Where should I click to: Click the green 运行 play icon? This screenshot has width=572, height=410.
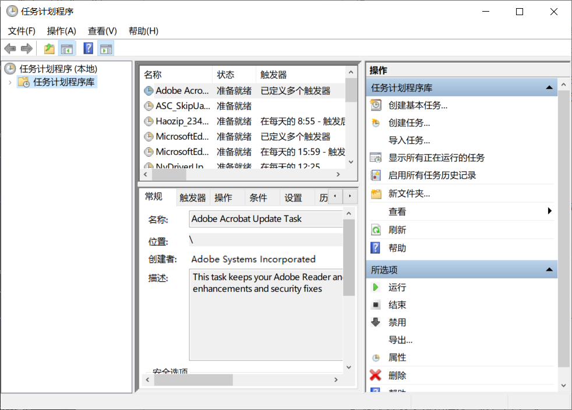coord(375,287)
